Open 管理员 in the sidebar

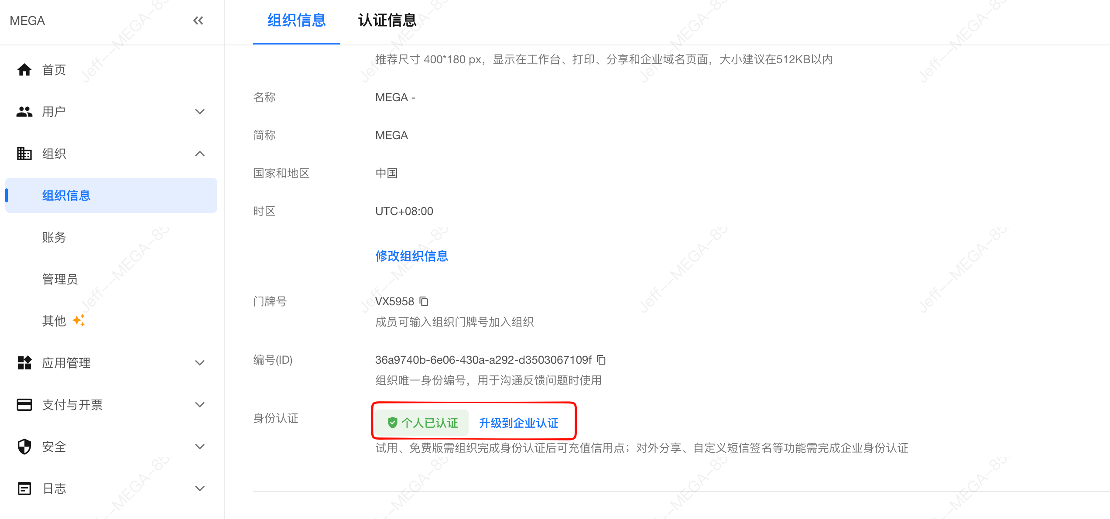pos(60,279)
